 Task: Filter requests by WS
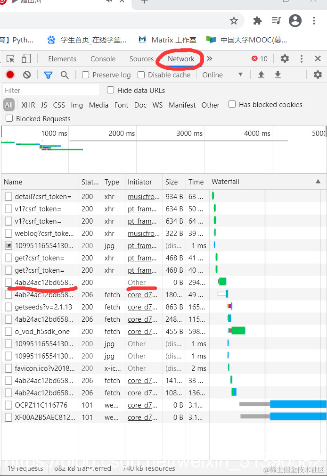tap(157, 105)
